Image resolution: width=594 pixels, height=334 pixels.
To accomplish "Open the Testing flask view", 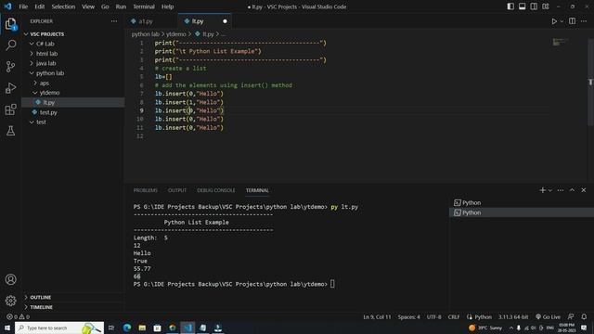I will (10, 131).
